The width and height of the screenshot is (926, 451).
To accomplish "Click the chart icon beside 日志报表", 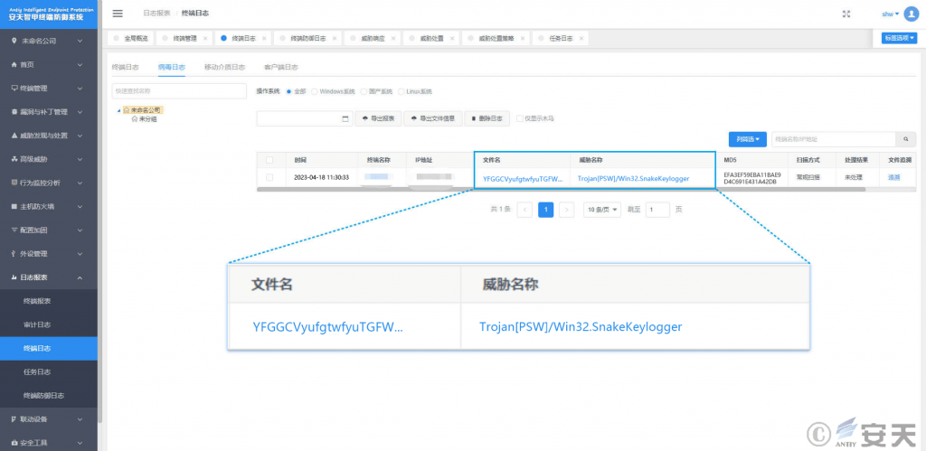I will click(14, 277).
